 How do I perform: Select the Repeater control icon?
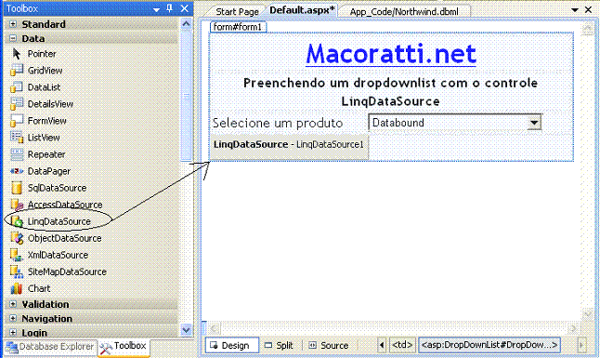pos(17,154)
